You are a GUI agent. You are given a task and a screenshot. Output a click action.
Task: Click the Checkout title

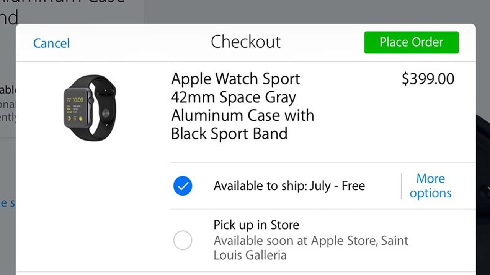click(x=245, y=42)
